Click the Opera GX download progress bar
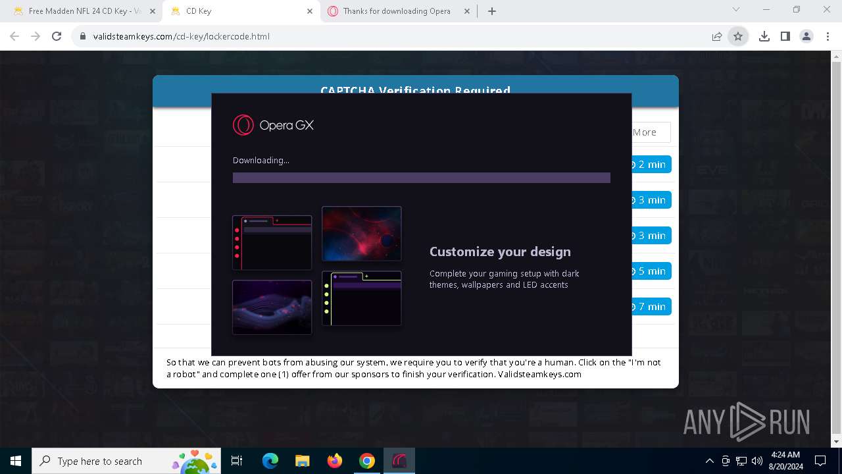842x474 pixels. [x=421, y=178]
